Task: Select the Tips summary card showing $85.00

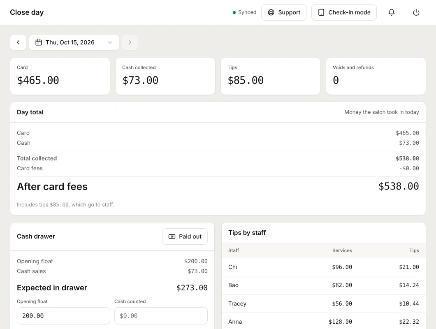Action: (271, 76)
